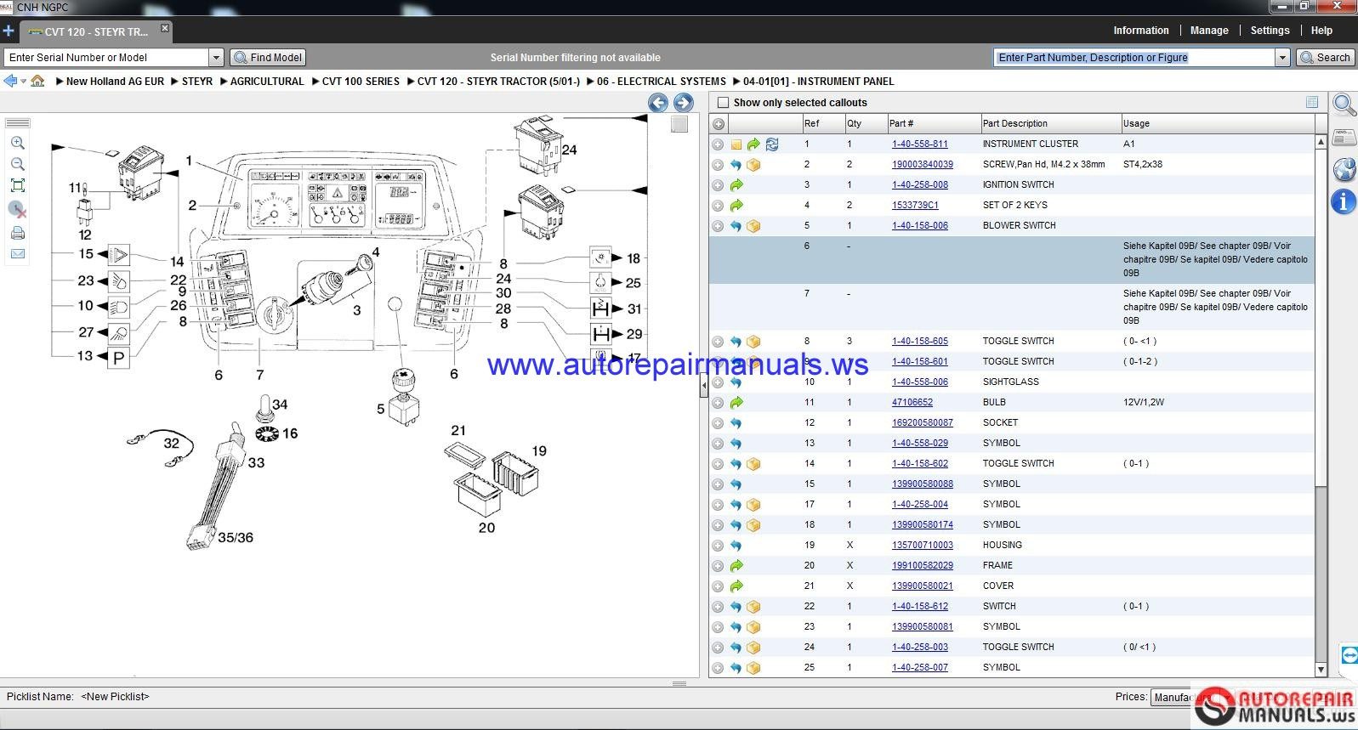Click the diagram toolbar grip handle
The height and width of the screenshot is (730, 1358).
pos(17,124)
